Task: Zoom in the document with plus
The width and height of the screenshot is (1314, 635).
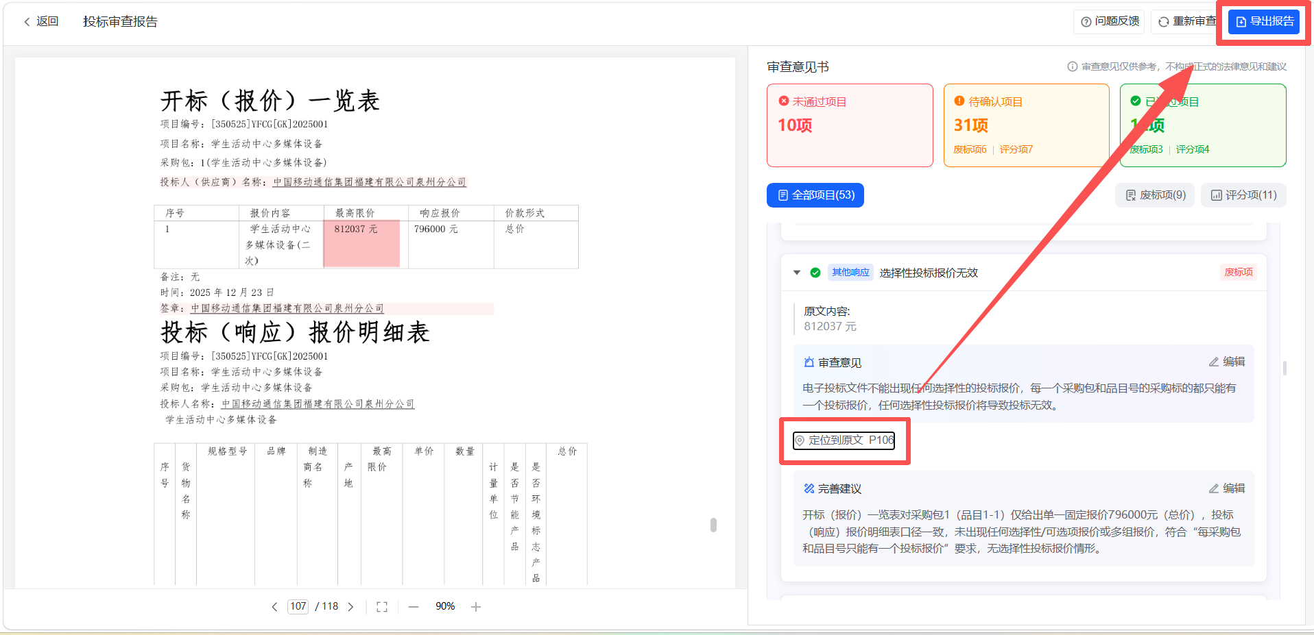Action: click(x=476, y=607)
